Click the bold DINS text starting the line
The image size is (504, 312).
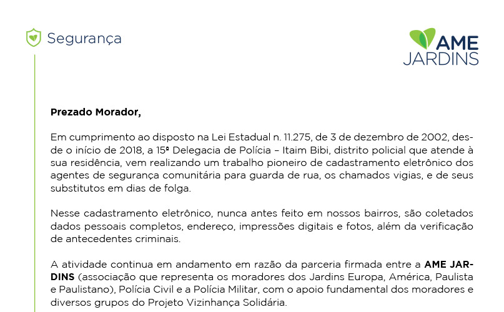coord(62,277)
